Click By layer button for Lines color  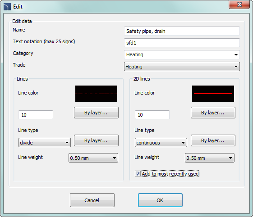pyautogui.click(x=96, y=113)
